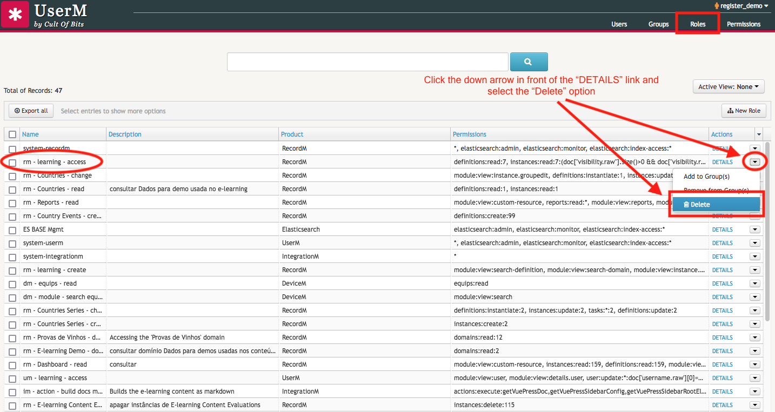
Task: Open DETAILS for rm - learning - access
Action: click(x=722, y=162)
